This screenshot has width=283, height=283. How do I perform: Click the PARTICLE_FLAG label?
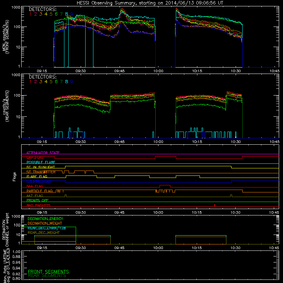pos(40,191)
